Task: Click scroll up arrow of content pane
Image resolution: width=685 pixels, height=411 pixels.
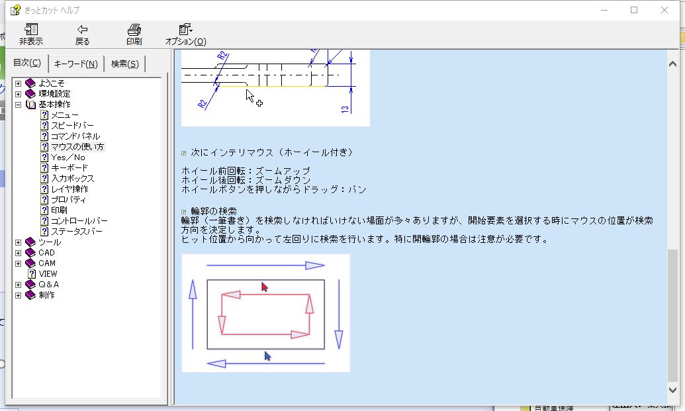Action: (673, 64)
